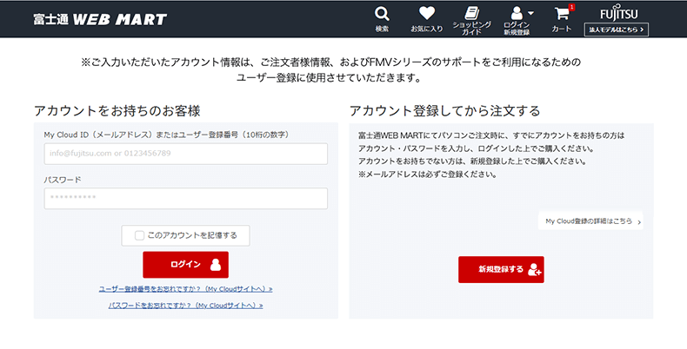Click the 富士通 WEB MART site logo
Viewport: 687px width, 349px height.
[x=99, y=19]
